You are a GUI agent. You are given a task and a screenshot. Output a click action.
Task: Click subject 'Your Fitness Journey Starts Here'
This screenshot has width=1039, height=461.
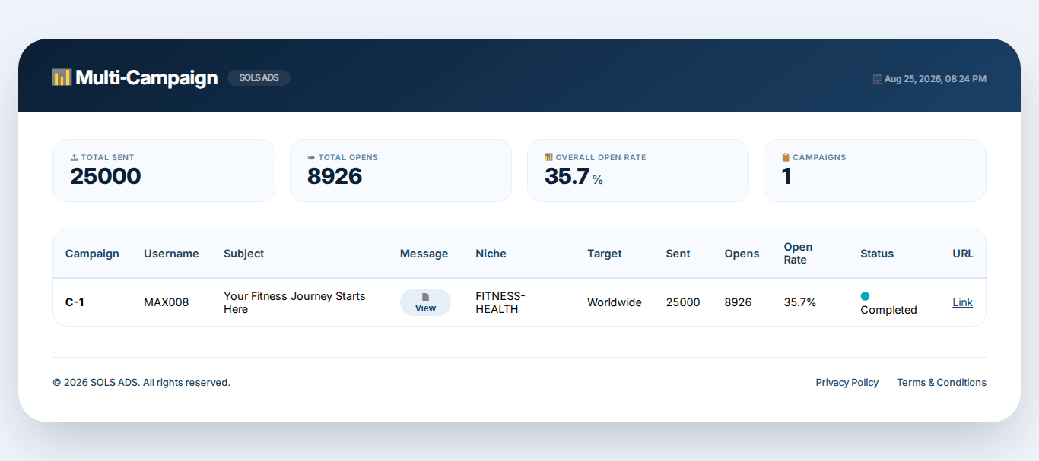coord(294,302)
